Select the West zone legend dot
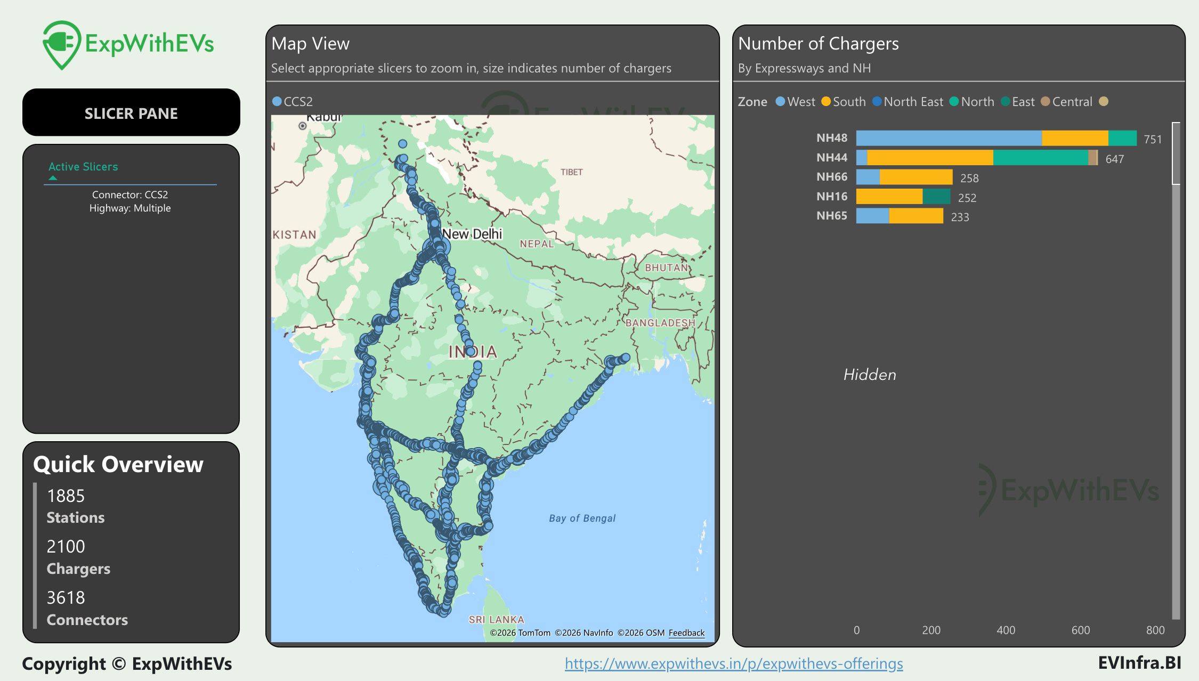 coord(780,102)
